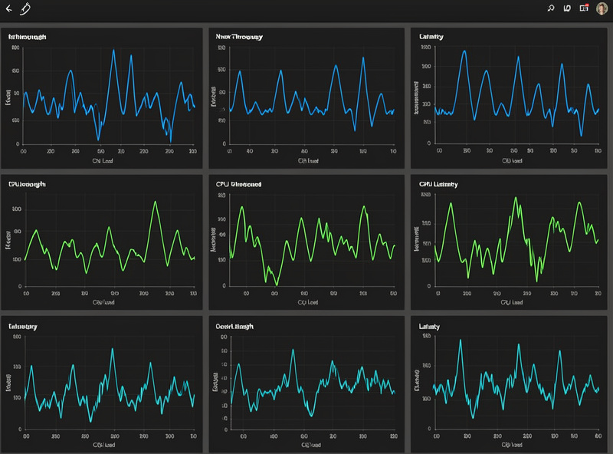Open notifications icon with red badge

[584, 8]
